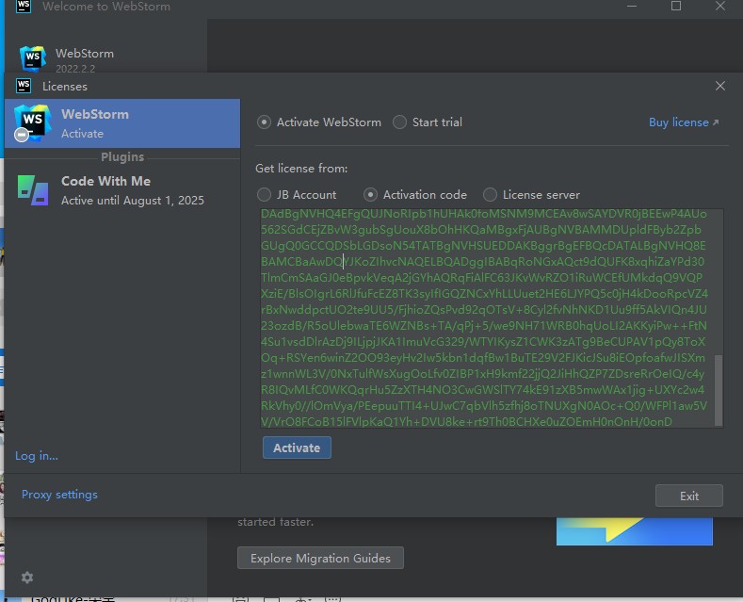This screenshot has height=602, width=743.
Task: Open the settings gear in Welcome window
Action: pos(27,578)
